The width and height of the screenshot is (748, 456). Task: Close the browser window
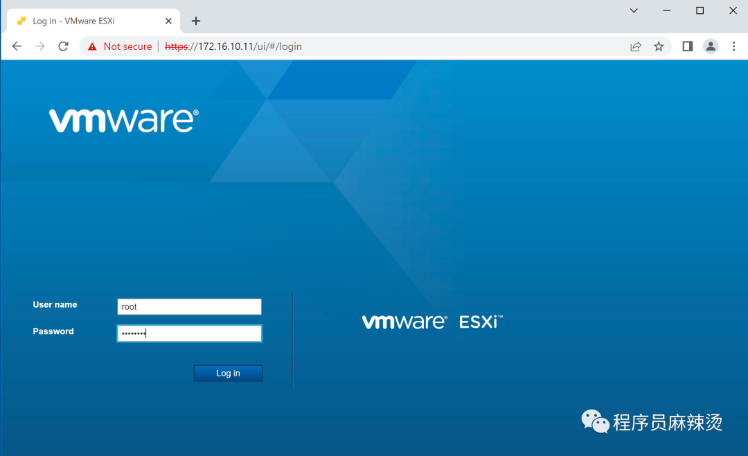[733, 10]
